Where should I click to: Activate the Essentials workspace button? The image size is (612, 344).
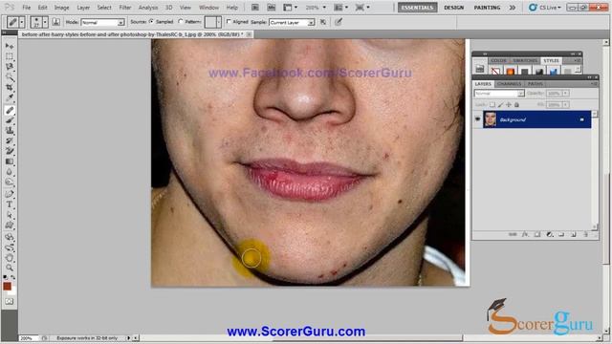coord(417,8)
